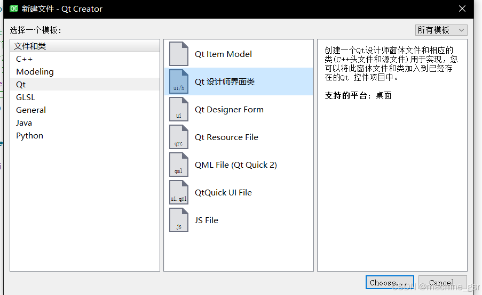This screenshot has width=482, height=295.
Task: Click the 支持的平台：桌面 text
Action: [x=358, y=95]
